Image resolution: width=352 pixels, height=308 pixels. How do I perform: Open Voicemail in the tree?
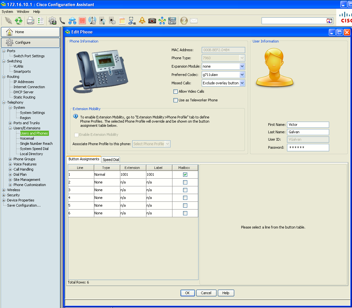pyautogui.click(x=27, y=138)
